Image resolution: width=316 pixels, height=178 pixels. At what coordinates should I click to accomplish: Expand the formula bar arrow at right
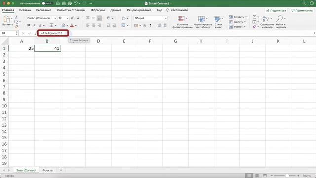tap(314, 33)
